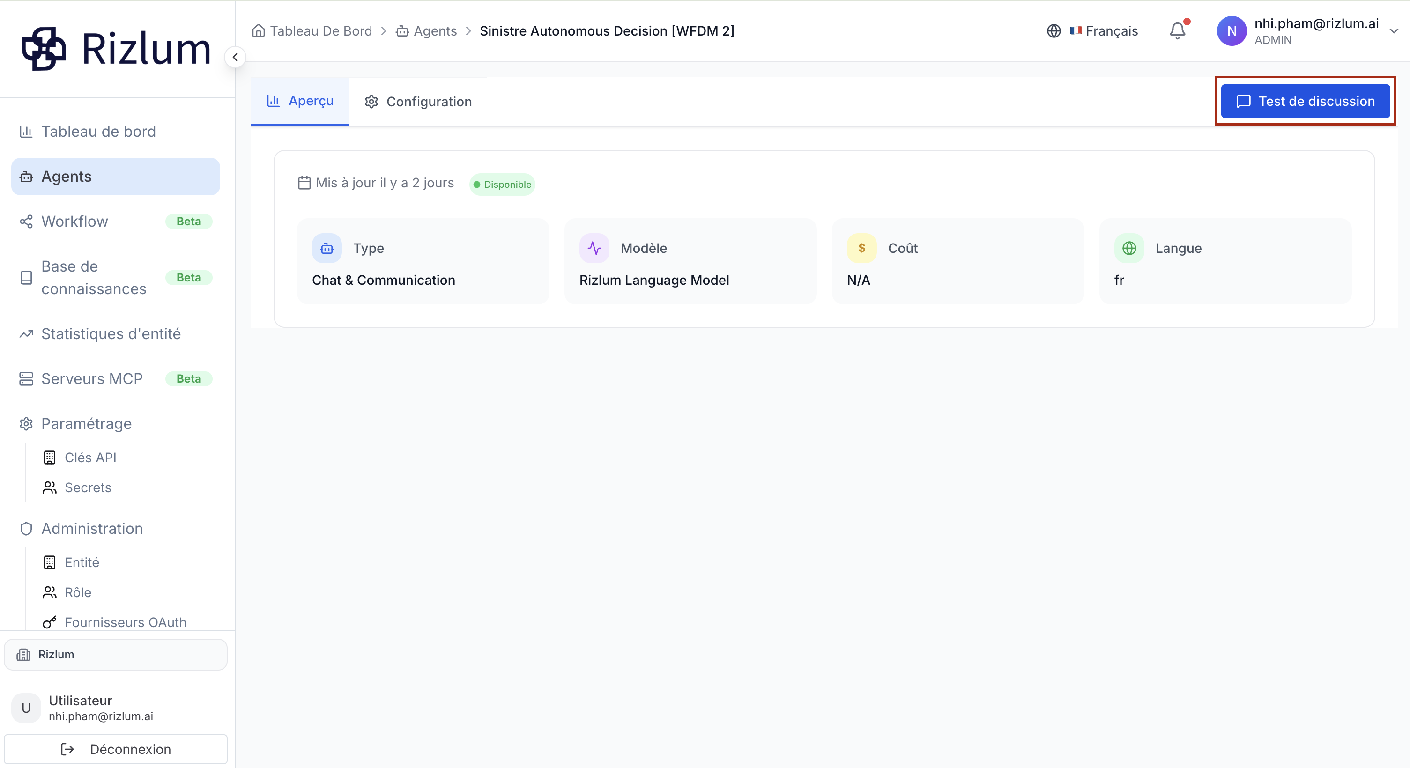
Task: Expand the user account menu chevron
Action: [x=1394, y=31]
